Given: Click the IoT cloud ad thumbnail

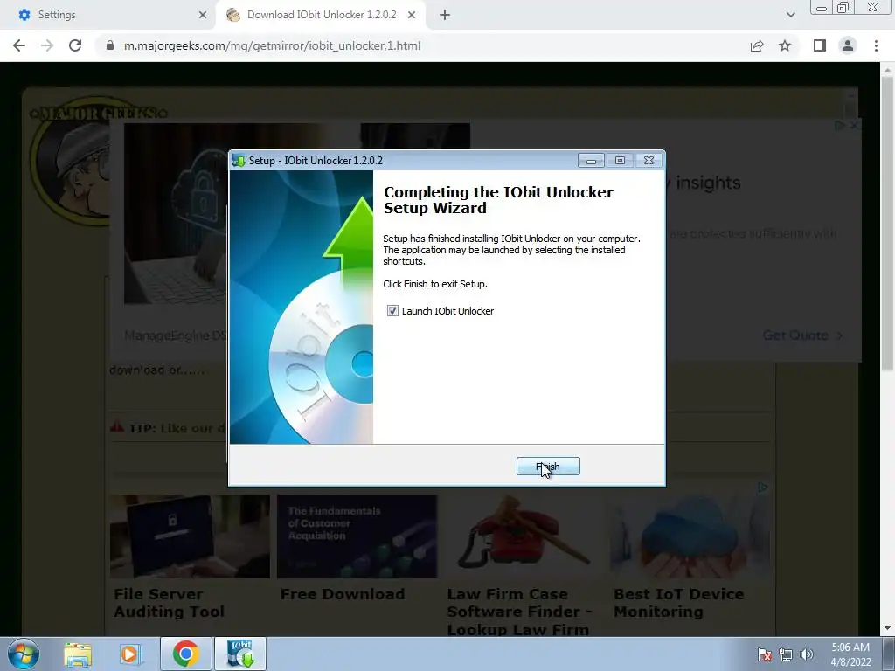Looking at the screenshot, I should (690, 536).
